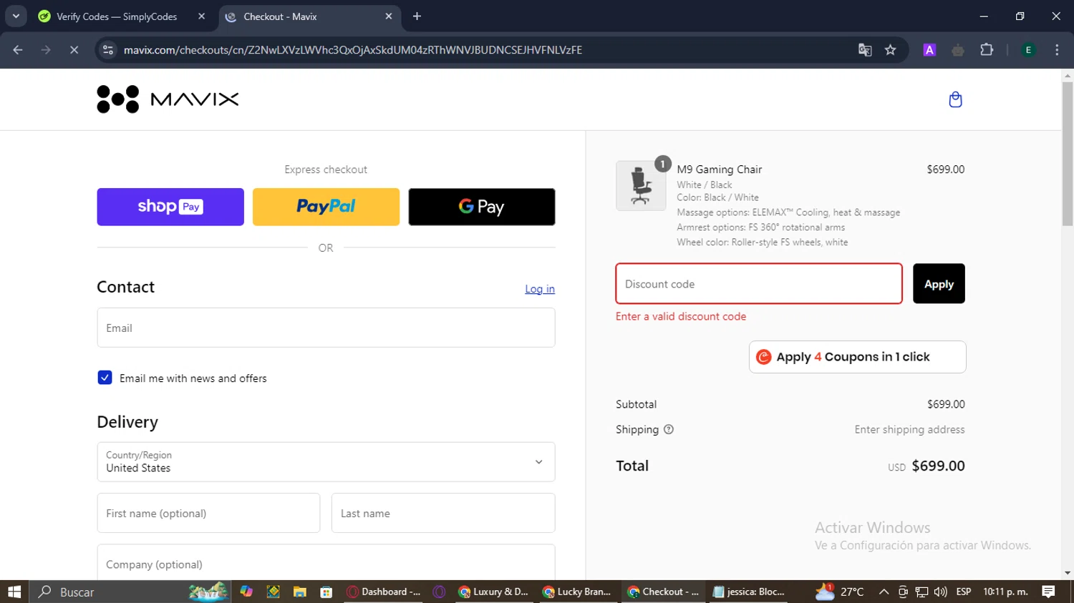Pay with Shop Pay button
Viewport: 1074px width, 603px height.
170,207
